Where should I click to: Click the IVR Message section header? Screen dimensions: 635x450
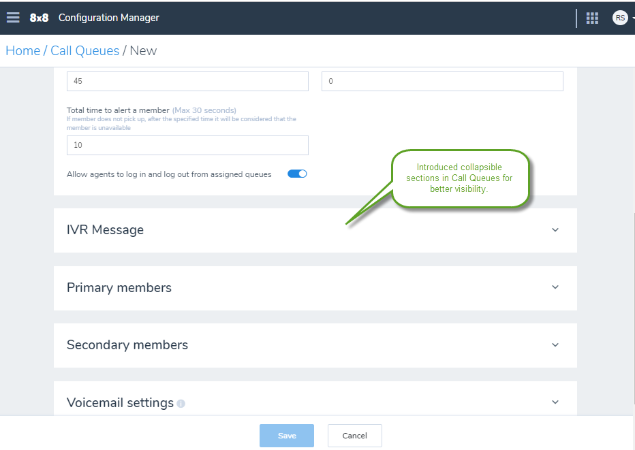[315, 230]
